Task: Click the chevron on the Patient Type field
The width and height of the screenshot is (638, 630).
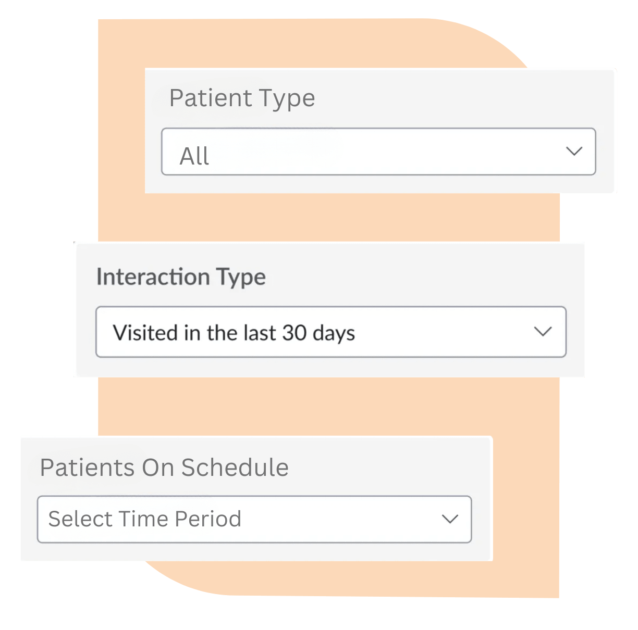Action: pos(574,152)
